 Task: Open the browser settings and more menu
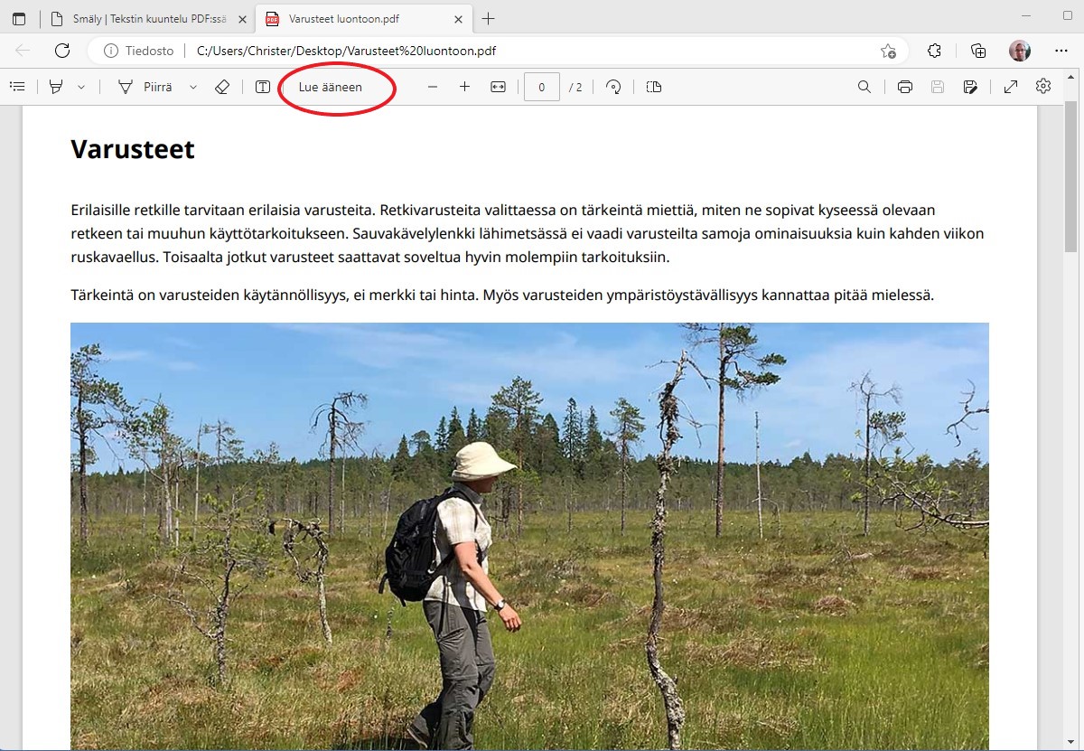1061,51
